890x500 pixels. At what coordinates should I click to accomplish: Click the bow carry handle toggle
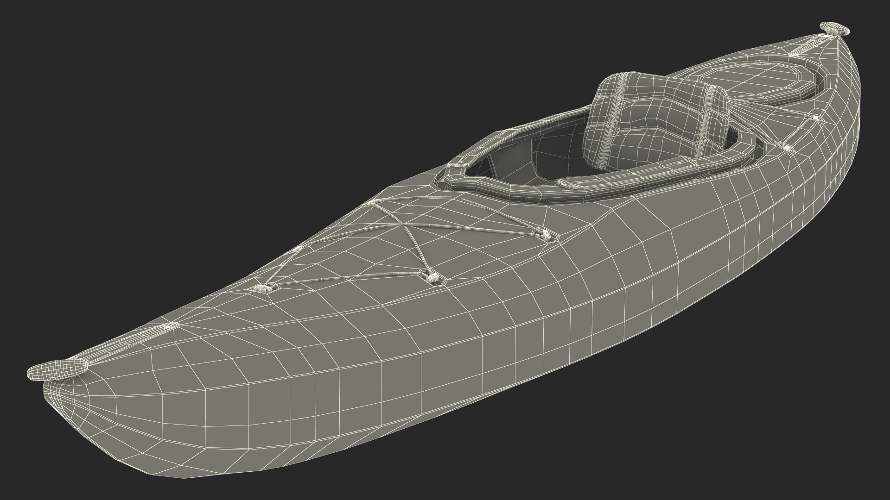click(x=57, y=369)
